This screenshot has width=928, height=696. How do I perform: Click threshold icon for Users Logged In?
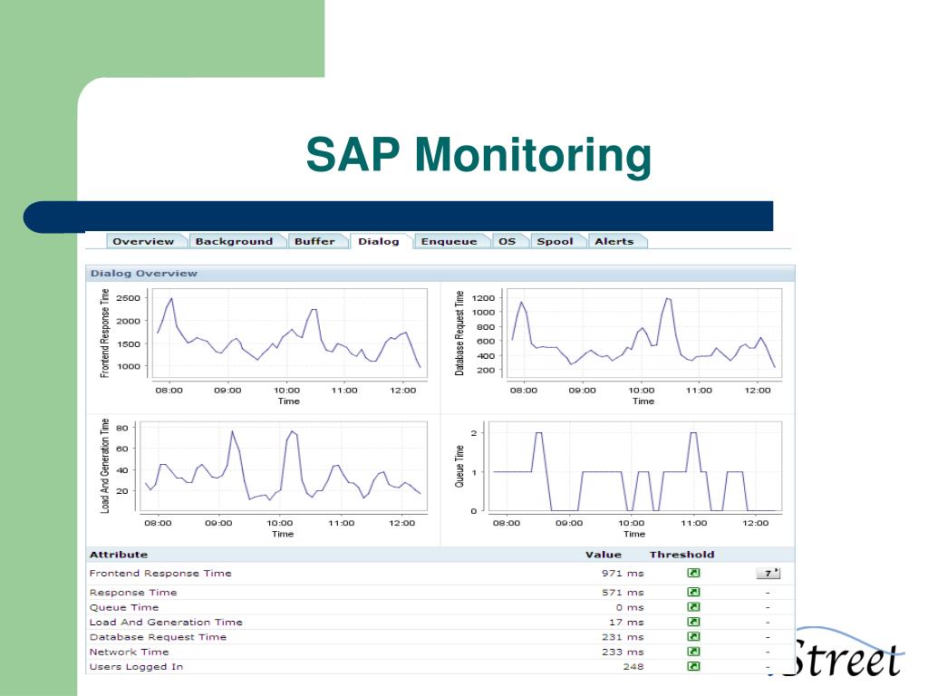point(693,666)
